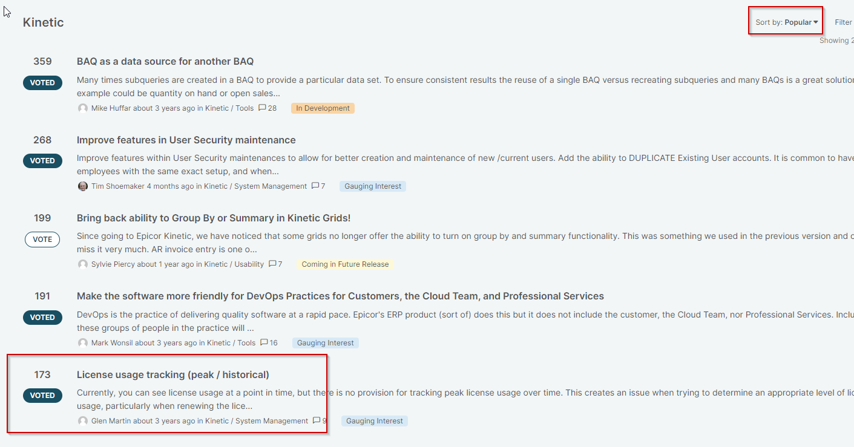Click the Filter option at top right
Screen dimensions: 854x447
[844, 22]
